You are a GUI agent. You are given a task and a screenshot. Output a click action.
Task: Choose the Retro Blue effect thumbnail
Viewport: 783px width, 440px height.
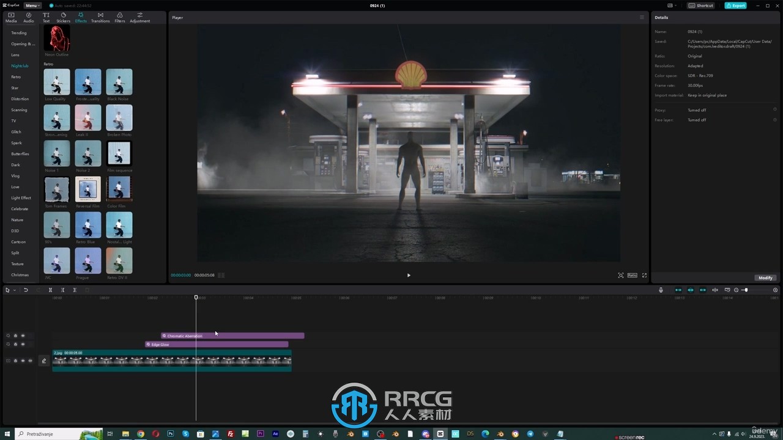click(x=88, y=225)
